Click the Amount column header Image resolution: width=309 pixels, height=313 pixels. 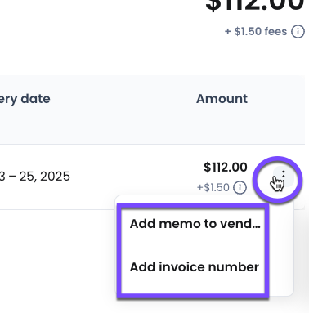coord(222,99)
